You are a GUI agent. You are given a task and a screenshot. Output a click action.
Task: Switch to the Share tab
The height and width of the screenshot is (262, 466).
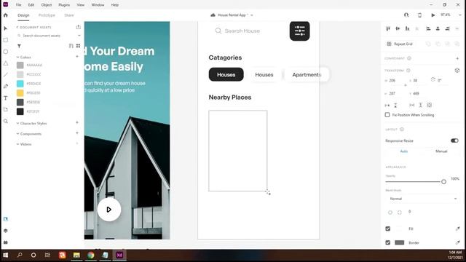coord(69,15)
